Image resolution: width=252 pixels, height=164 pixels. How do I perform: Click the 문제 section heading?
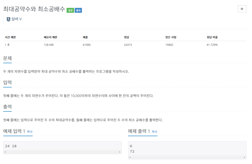coord(7,58)
